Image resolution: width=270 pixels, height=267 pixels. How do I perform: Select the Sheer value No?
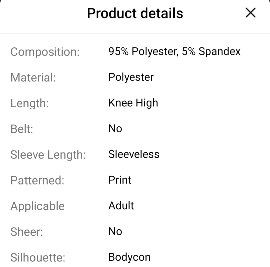click(115, 232)
